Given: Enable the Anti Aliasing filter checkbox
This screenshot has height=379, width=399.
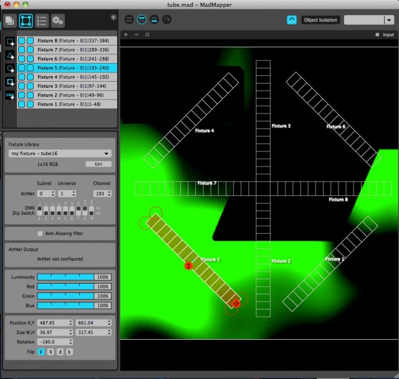Looking at the screenshot, I should tap(41, 234).
